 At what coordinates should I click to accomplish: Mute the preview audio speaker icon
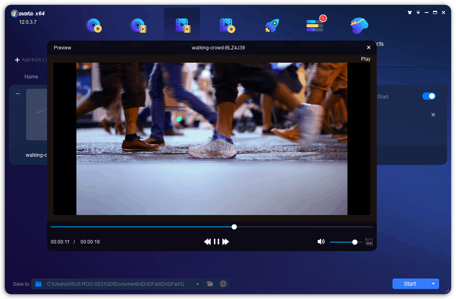tap(321, 242)
